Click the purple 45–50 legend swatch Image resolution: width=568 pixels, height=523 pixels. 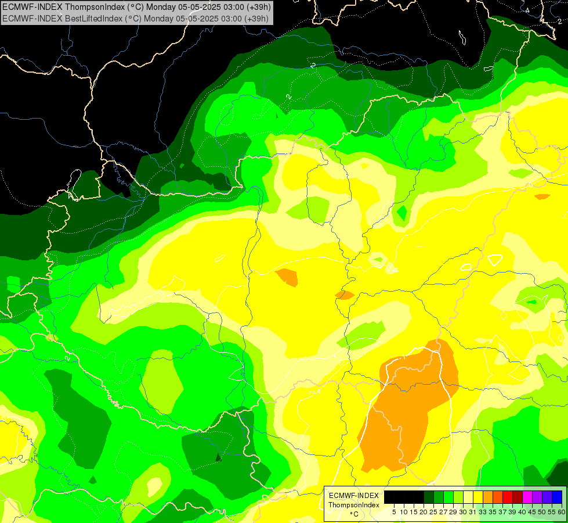(x=537, y=497)
